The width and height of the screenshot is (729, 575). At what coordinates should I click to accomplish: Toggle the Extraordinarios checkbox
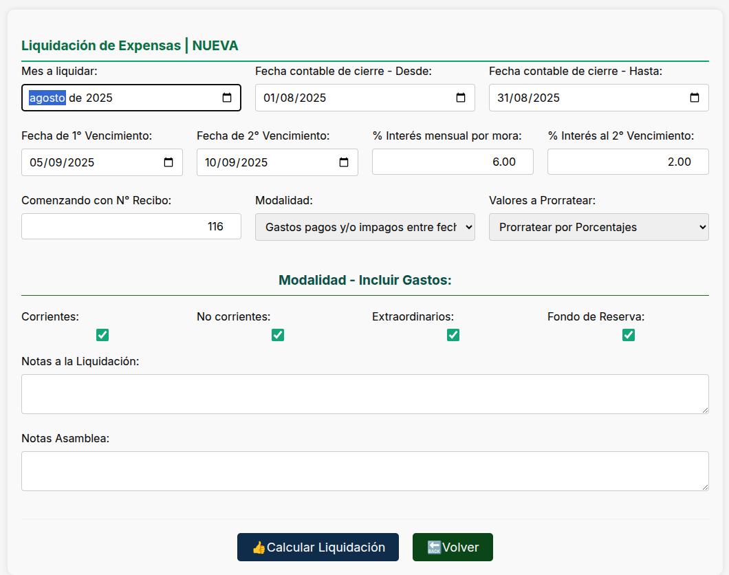(x=453, y=335)
